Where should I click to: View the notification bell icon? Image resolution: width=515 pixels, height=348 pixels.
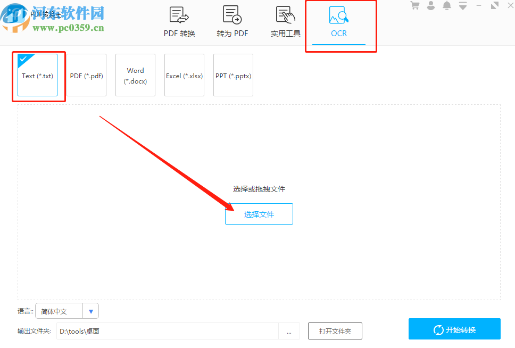click(x=447, y=5)
